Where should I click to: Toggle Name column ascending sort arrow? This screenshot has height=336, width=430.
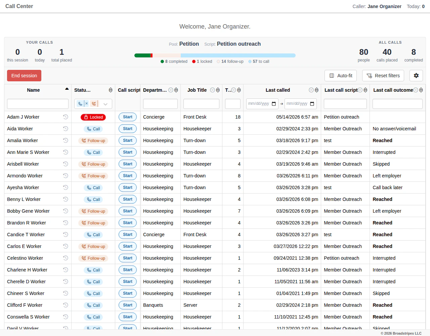coord(67,89)
